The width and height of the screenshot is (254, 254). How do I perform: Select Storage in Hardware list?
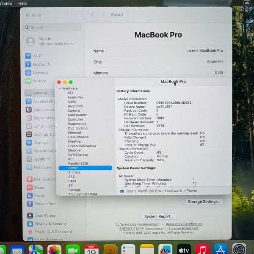[x=75, y=190]
